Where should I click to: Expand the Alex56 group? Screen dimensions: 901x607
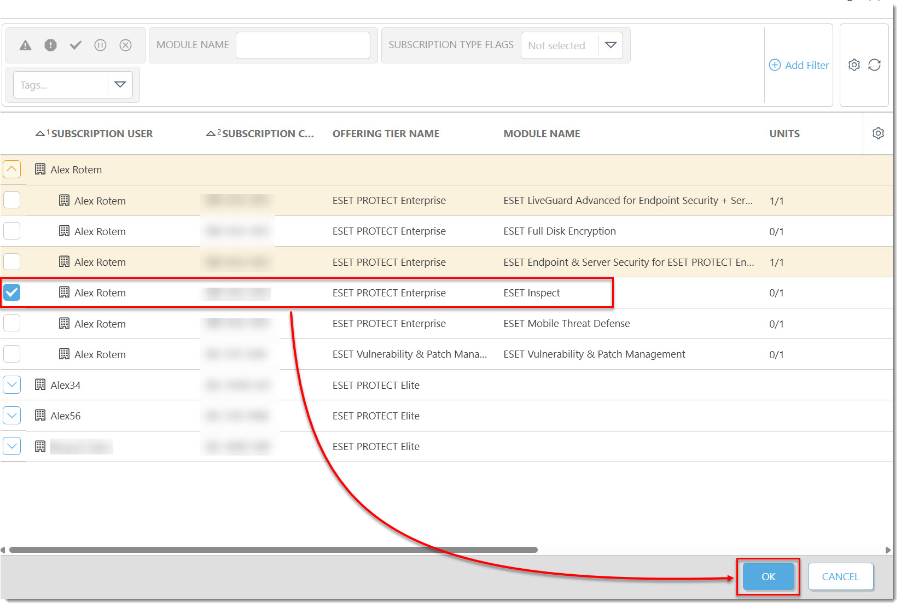tap(11, 416)
